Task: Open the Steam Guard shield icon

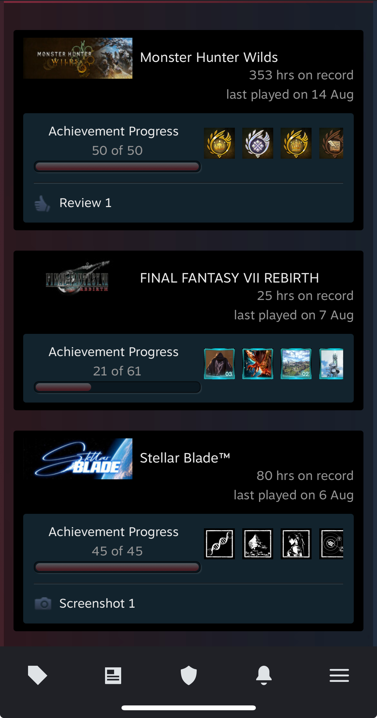Action: click(x=188, y=675)
